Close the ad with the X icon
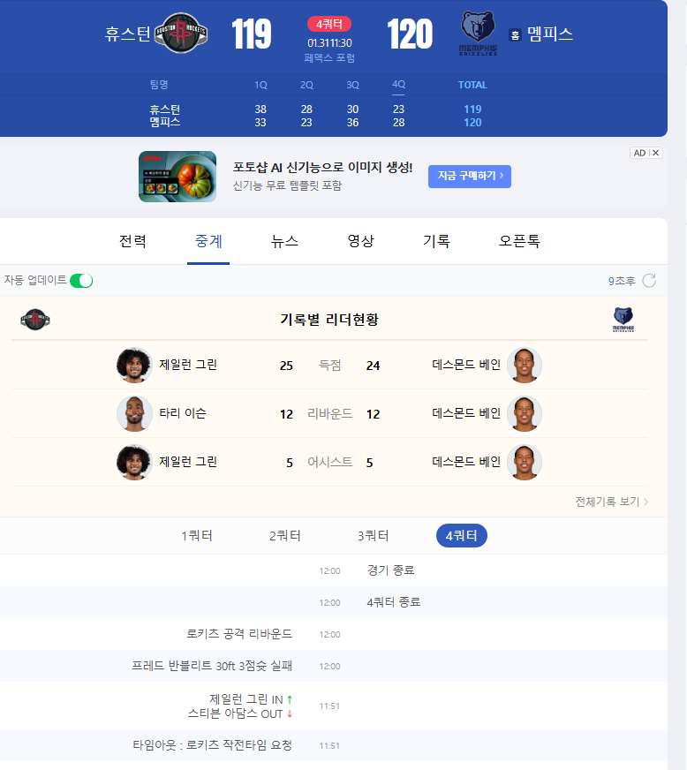687x770 pixels. click(x=655, y=153)
